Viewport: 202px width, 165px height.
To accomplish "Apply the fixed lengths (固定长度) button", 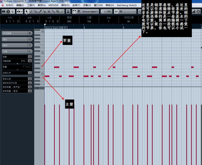I will click(30, 79).
